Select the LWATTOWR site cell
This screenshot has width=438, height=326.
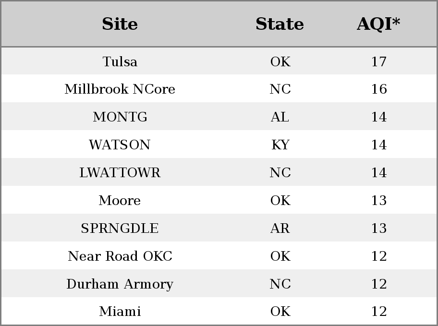click(x=120, y=172)
